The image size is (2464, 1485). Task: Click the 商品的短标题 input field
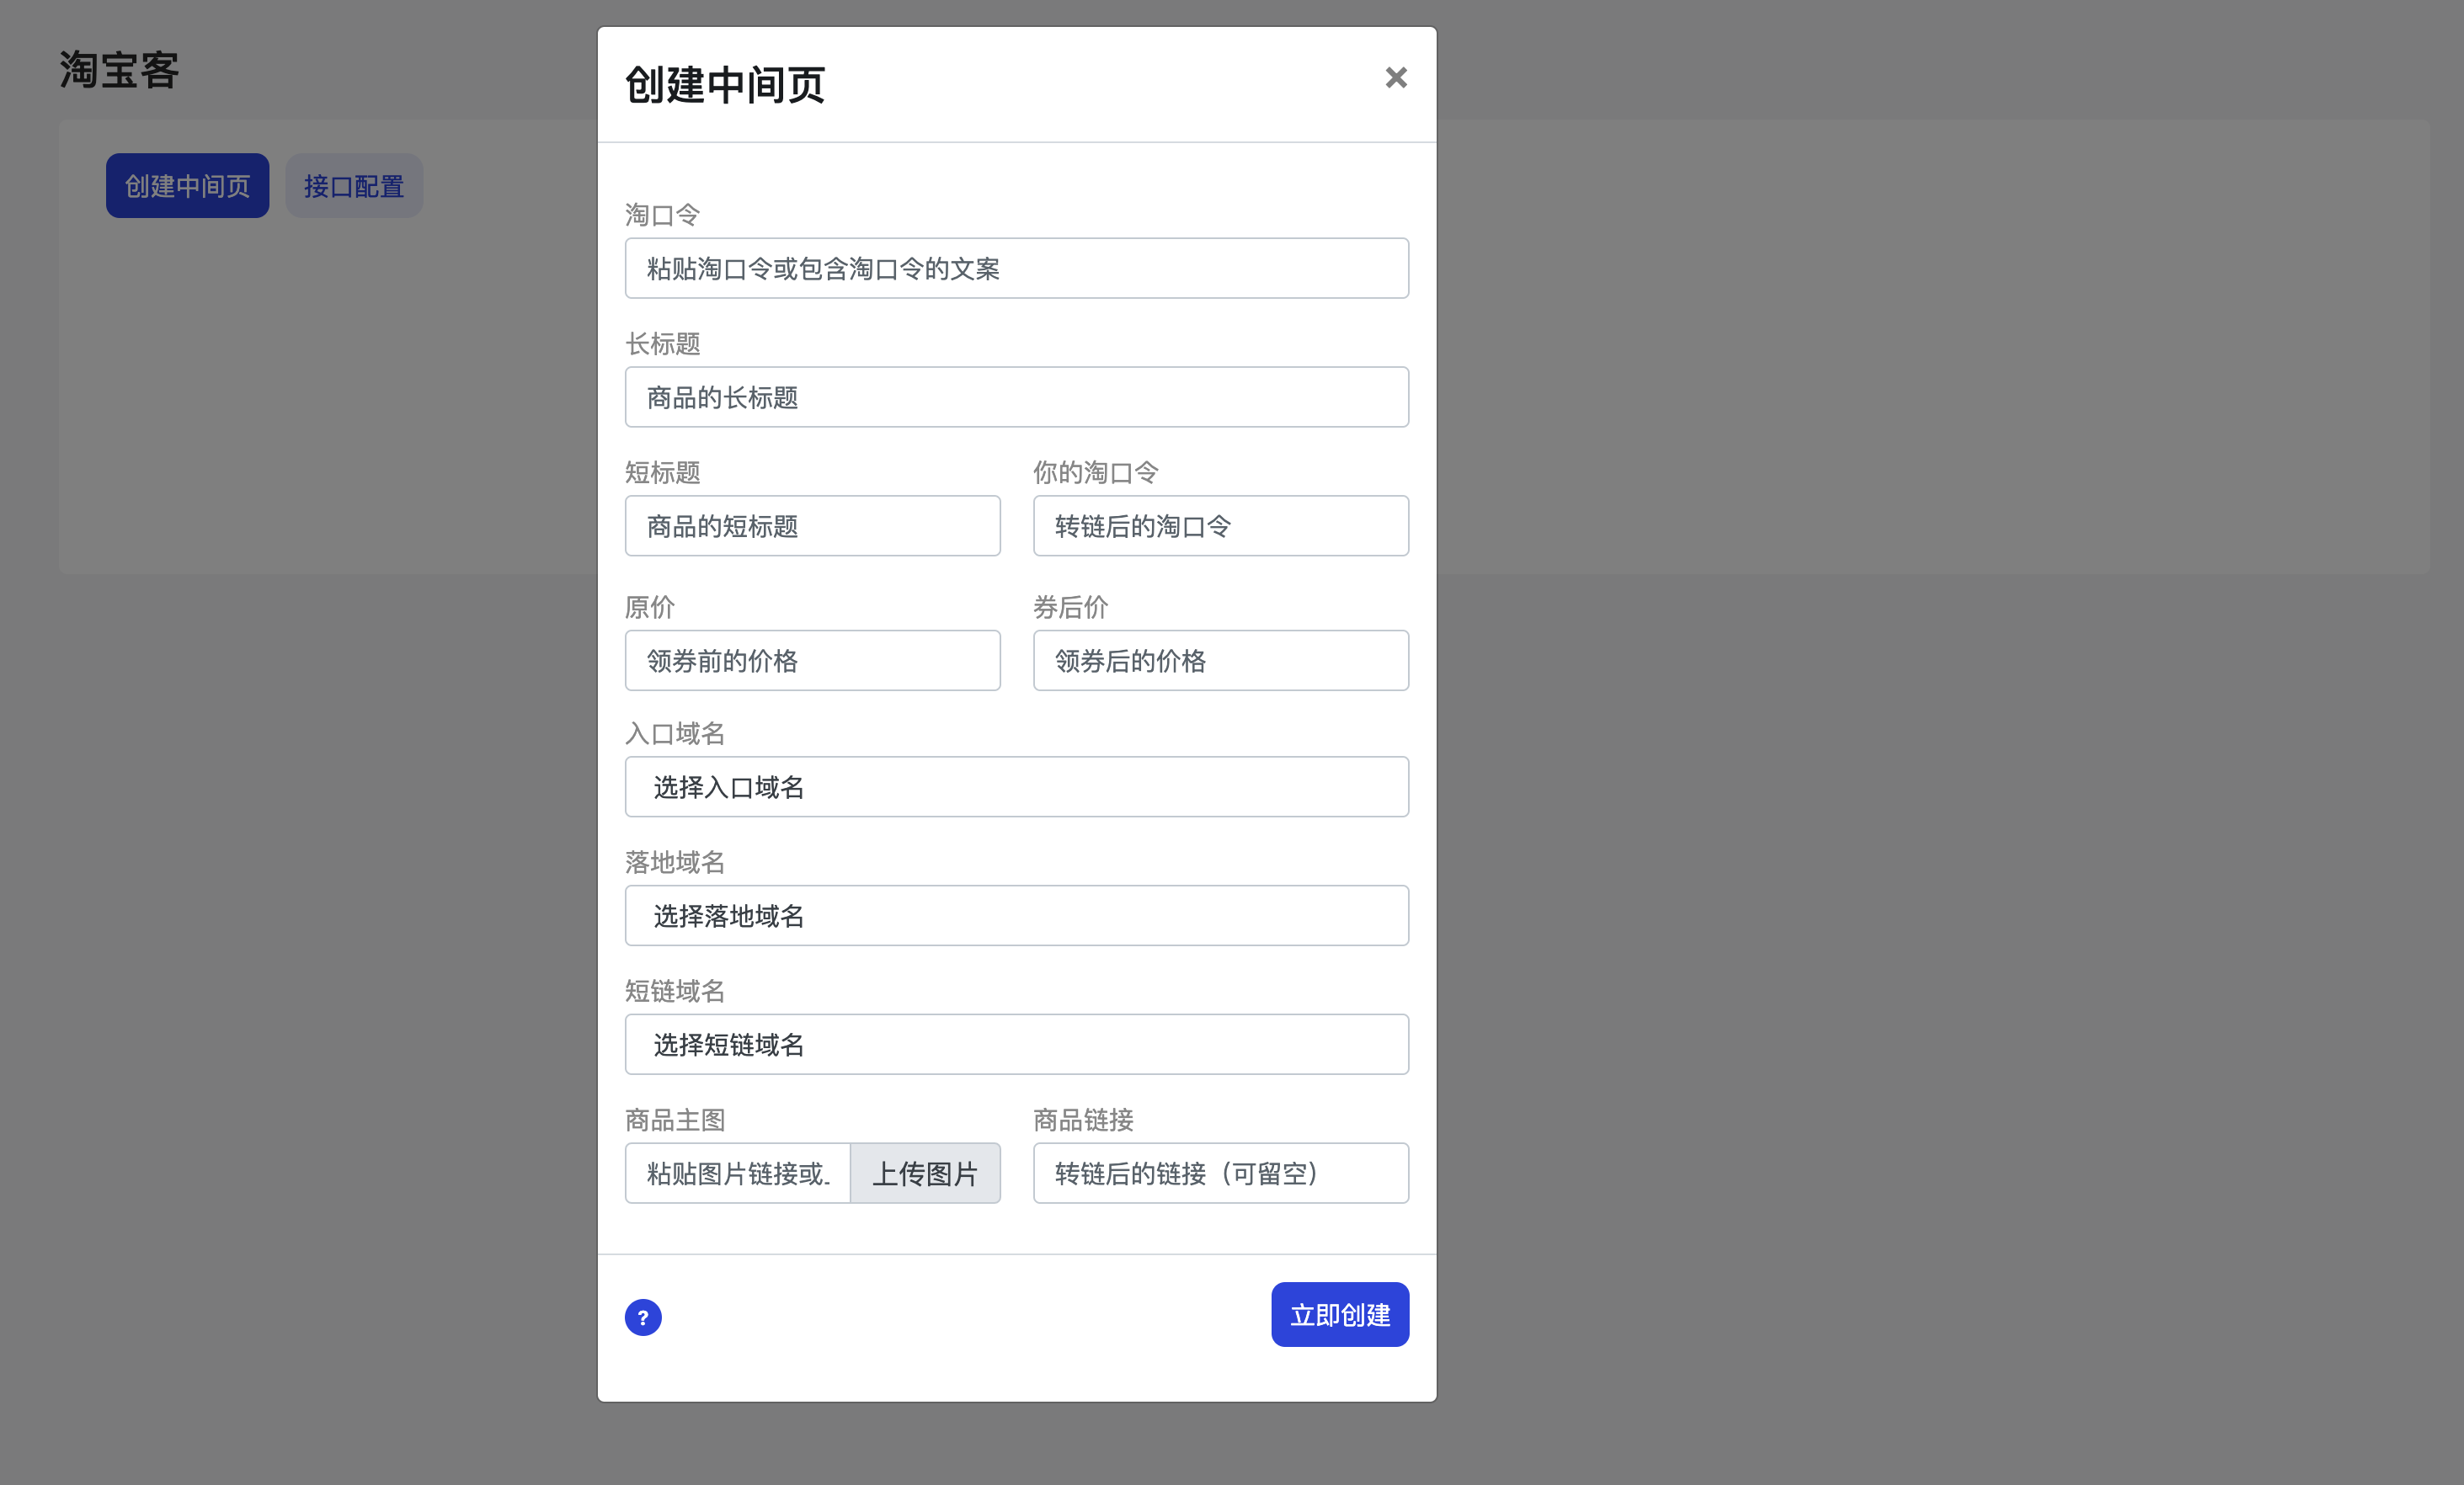click(813, 526)
